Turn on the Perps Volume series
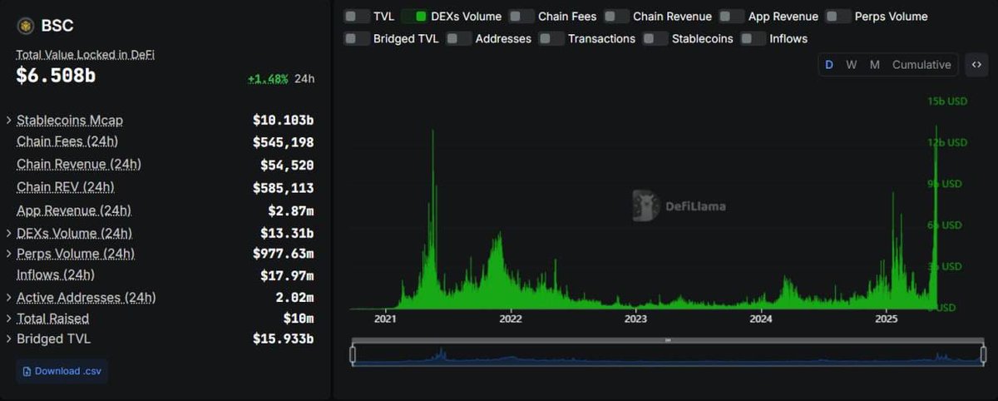The height and width of the screenshot is (401, 998). pos(838,17)
